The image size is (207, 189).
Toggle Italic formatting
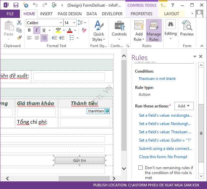[36, 31]
